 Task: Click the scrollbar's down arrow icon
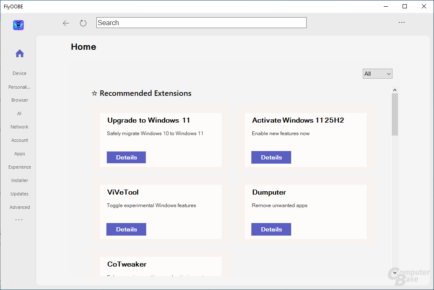[394, 272]
